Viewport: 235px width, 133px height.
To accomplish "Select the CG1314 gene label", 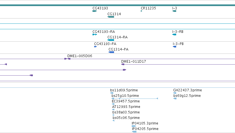I will point(114,14).
